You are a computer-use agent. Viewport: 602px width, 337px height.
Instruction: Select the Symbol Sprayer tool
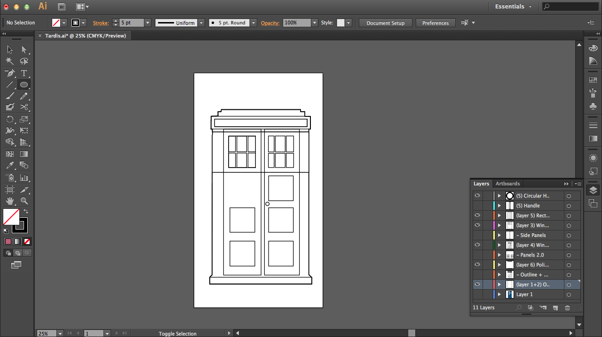tap(10, 177)
